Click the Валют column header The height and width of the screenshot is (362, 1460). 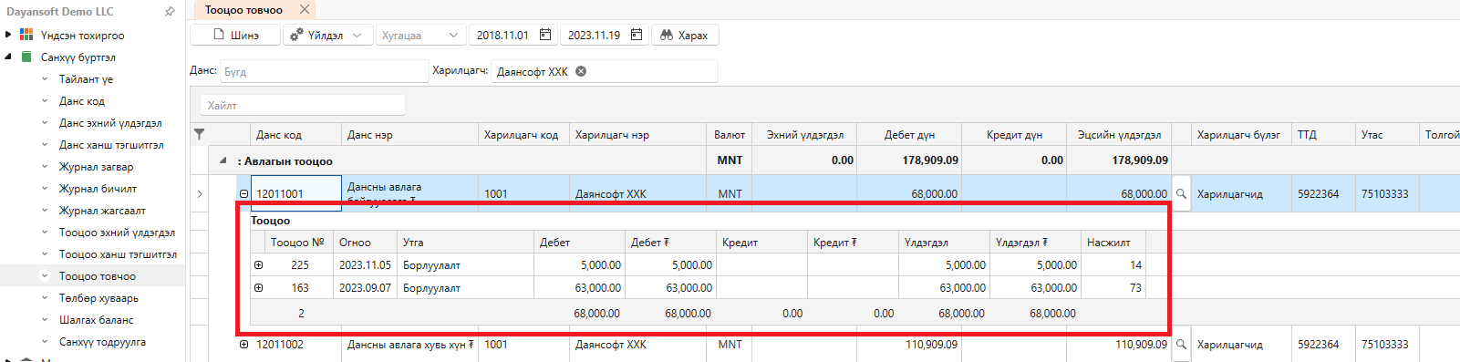(x=729, y=134)
